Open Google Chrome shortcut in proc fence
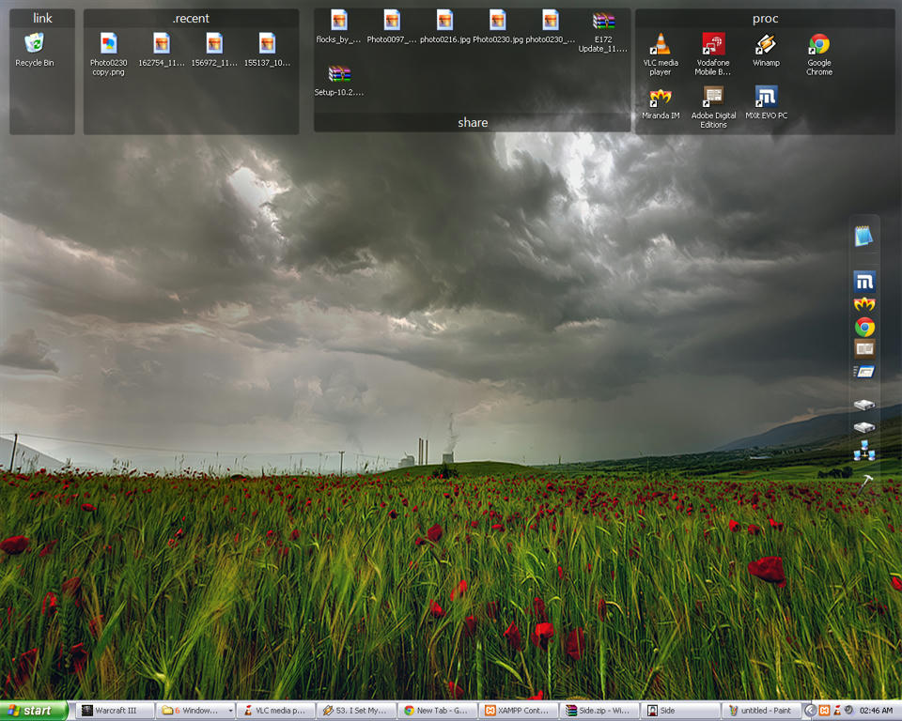Image resolution: width=902 pixels, height=721 pixels. 819,44
